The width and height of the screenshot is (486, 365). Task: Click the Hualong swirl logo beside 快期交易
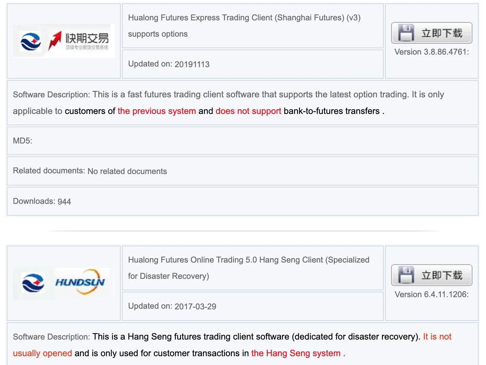coord(31,41)
